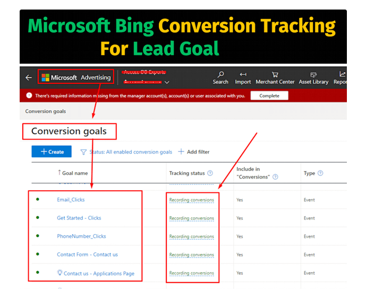366x294 pixels.
Task: Open Search in top toolbar
Action: pyautogui.click(x=220, y=78)
